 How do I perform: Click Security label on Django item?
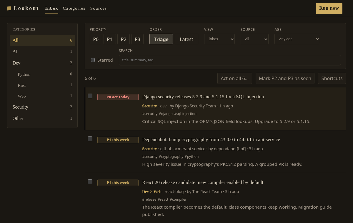pyautogui.click(x=149, y=106)
